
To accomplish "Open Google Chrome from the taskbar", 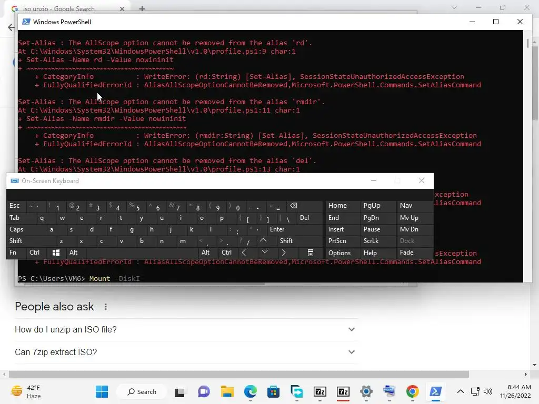I will pyautogui.click(x=412, y=391).
